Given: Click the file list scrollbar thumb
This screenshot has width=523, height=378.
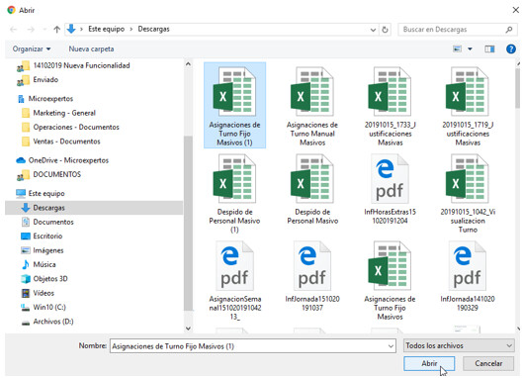Looking at the screenshot, I should (517, 88).
